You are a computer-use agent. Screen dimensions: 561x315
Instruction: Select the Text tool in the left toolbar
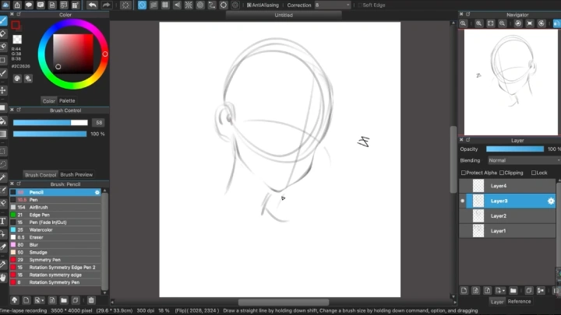(3, 221)
